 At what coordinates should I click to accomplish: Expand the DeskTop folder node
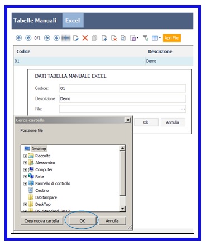coord(25,205)
